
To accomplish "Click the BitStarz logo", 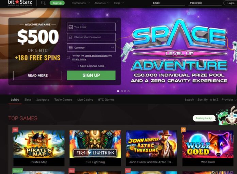I will pyautogui.click(x=20, y=3).
